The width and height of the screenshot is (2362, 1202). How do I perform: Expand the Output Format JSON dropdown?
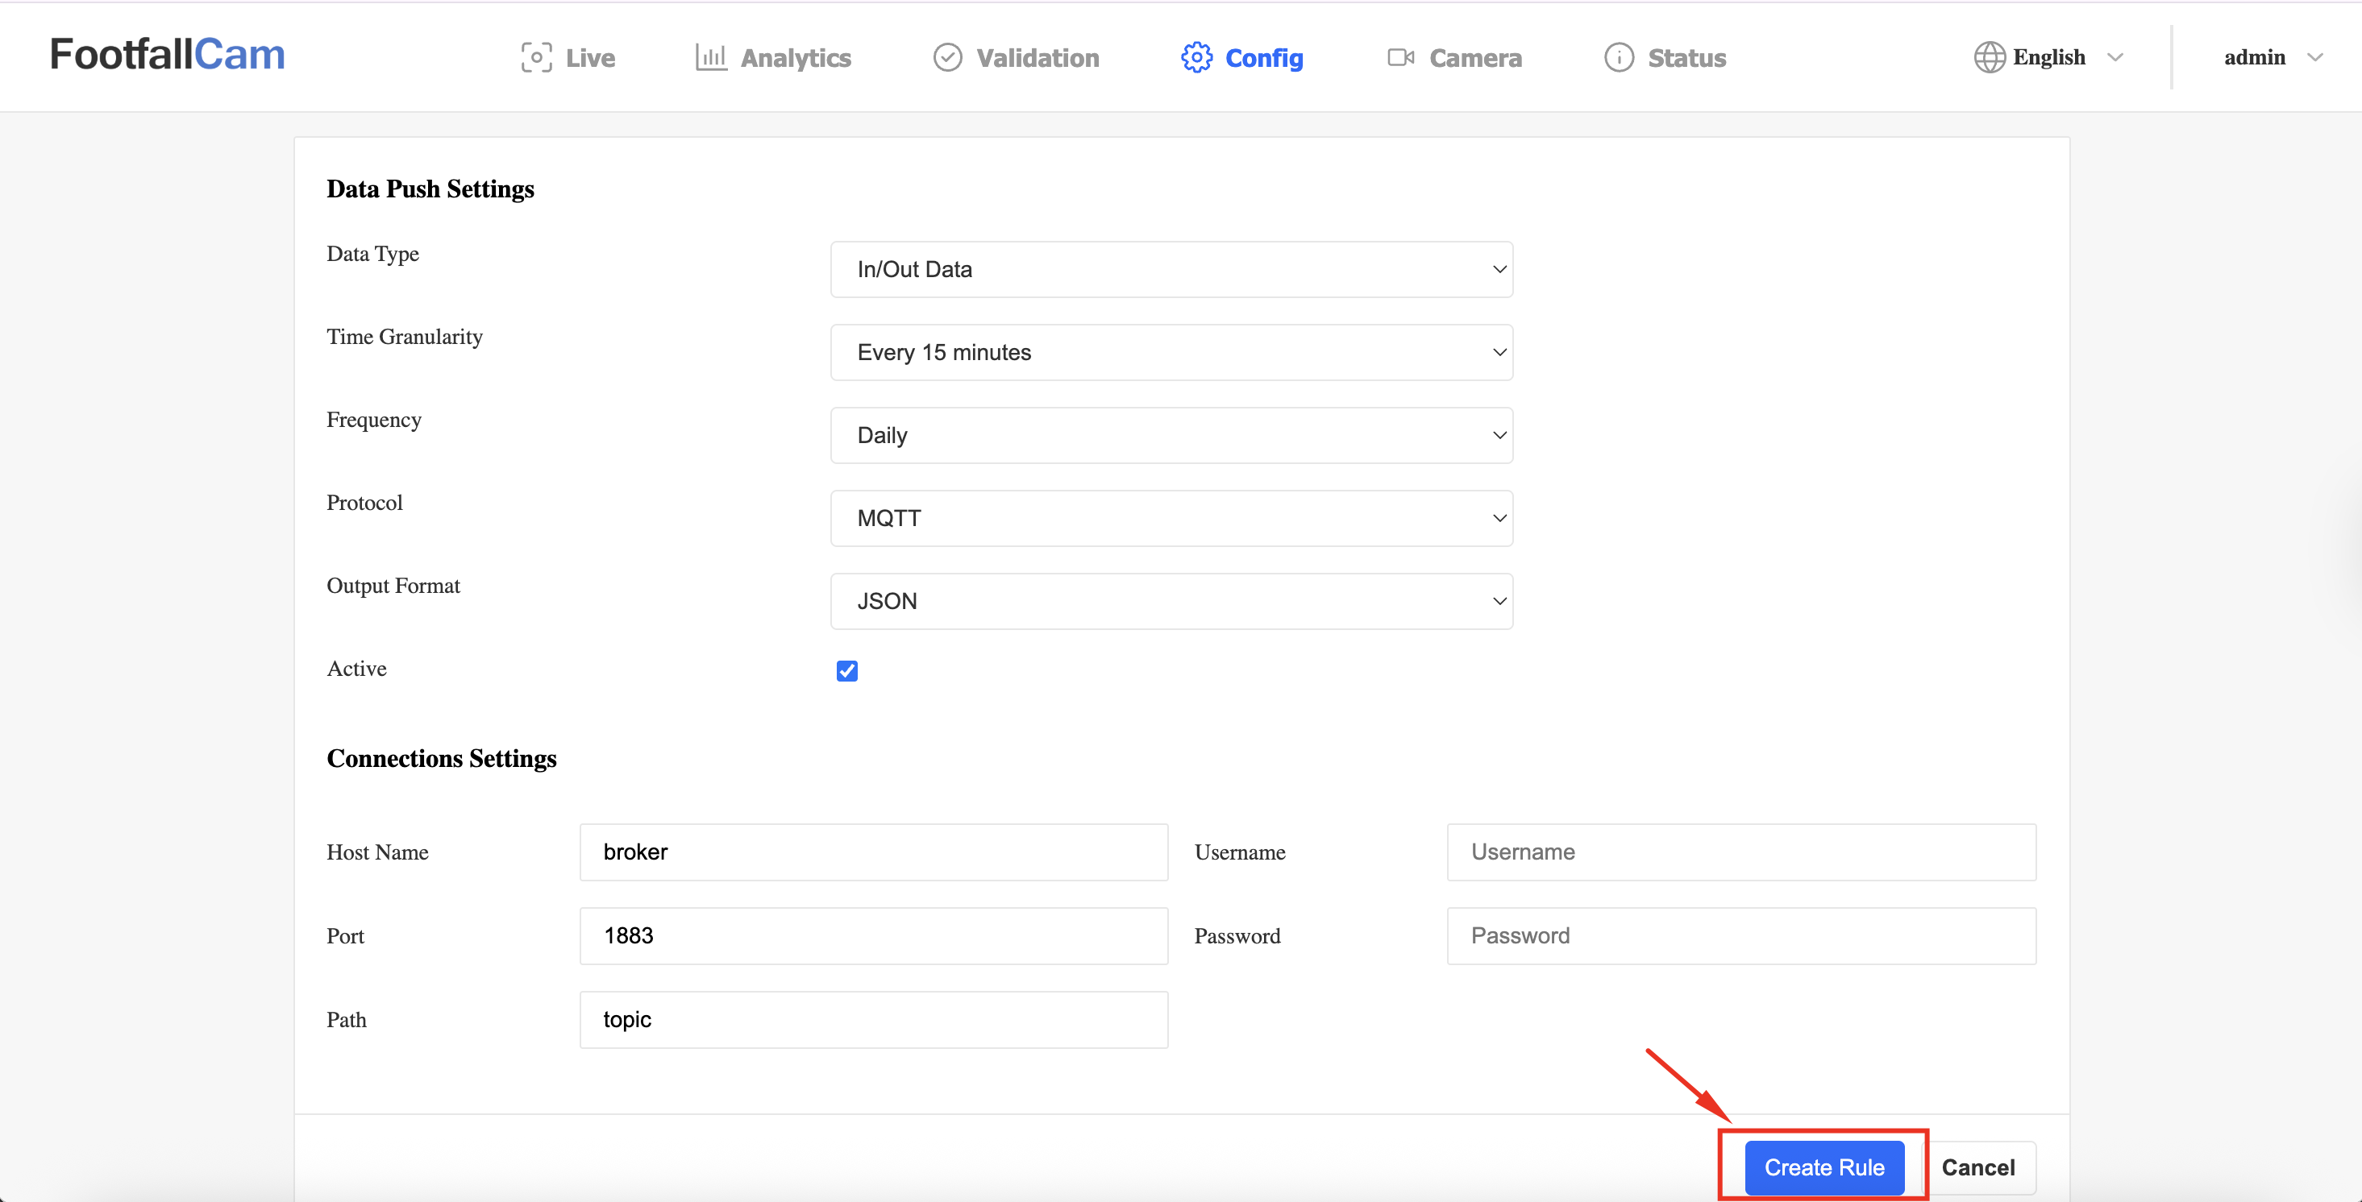tap(1171, 601)
